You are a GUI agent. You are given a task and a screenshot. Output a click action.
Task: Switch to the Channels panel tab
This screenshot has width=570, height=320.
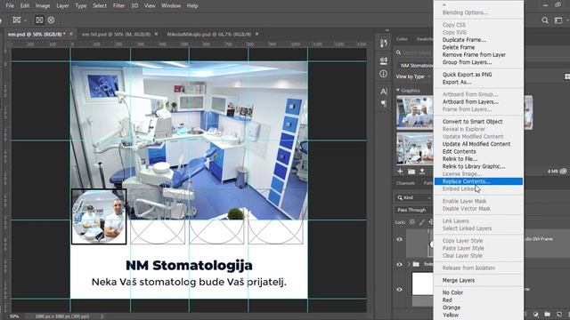coord(406,183)
